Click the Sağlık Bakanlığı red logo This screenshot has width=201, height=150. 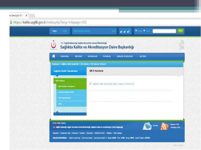pos(54,45)
